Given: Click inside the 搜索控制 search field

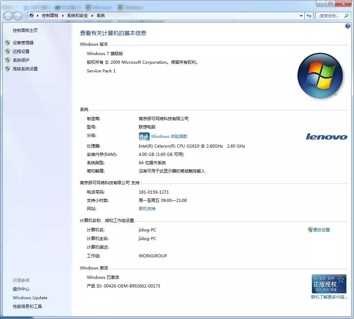Looking at the screenshot, I should point(330,16).
